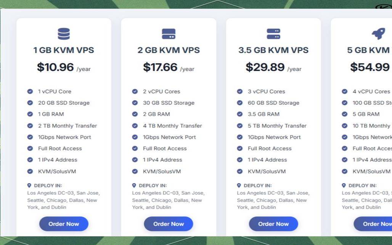Order the 3.5 GB KVM VPS plan
392x245 pixels.
pos(273,224)
